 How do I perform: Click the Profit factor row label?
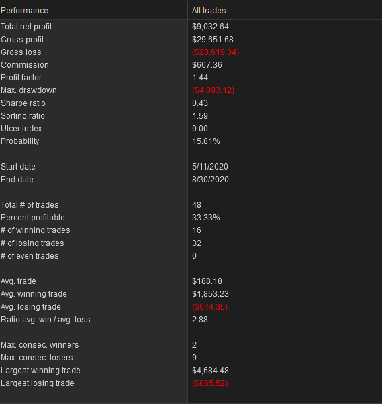click(21, 78)
